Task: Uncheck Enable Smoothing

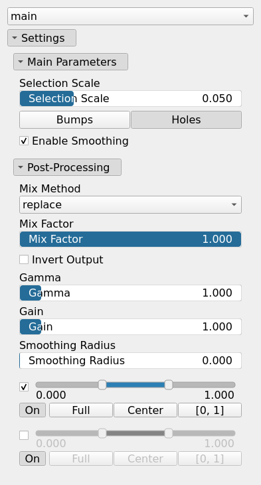Action: [x=24, y=141]
